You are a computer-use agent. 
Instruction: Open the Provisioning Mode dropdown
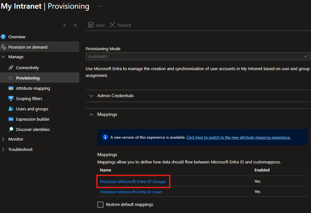198,56
